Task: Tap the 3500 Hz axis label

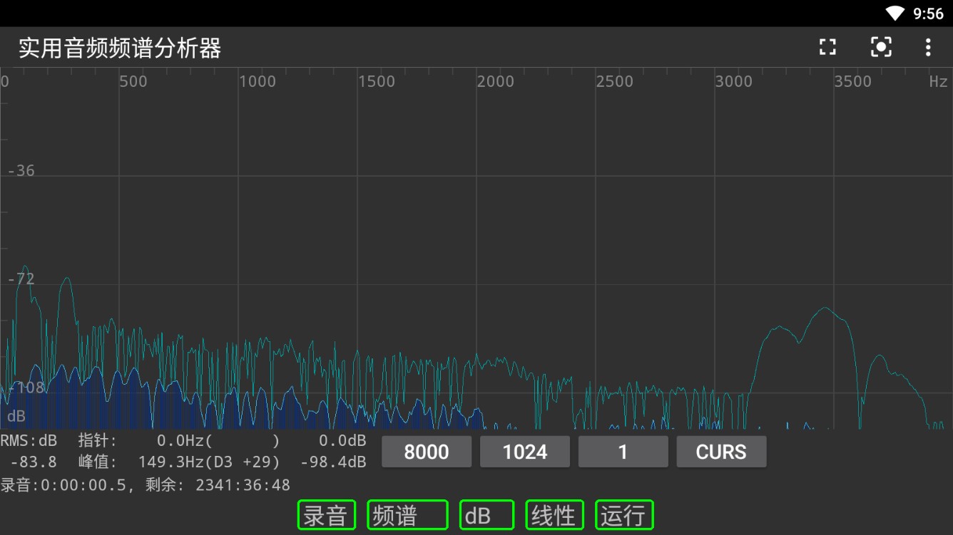Action: click(x=853, y=81)
